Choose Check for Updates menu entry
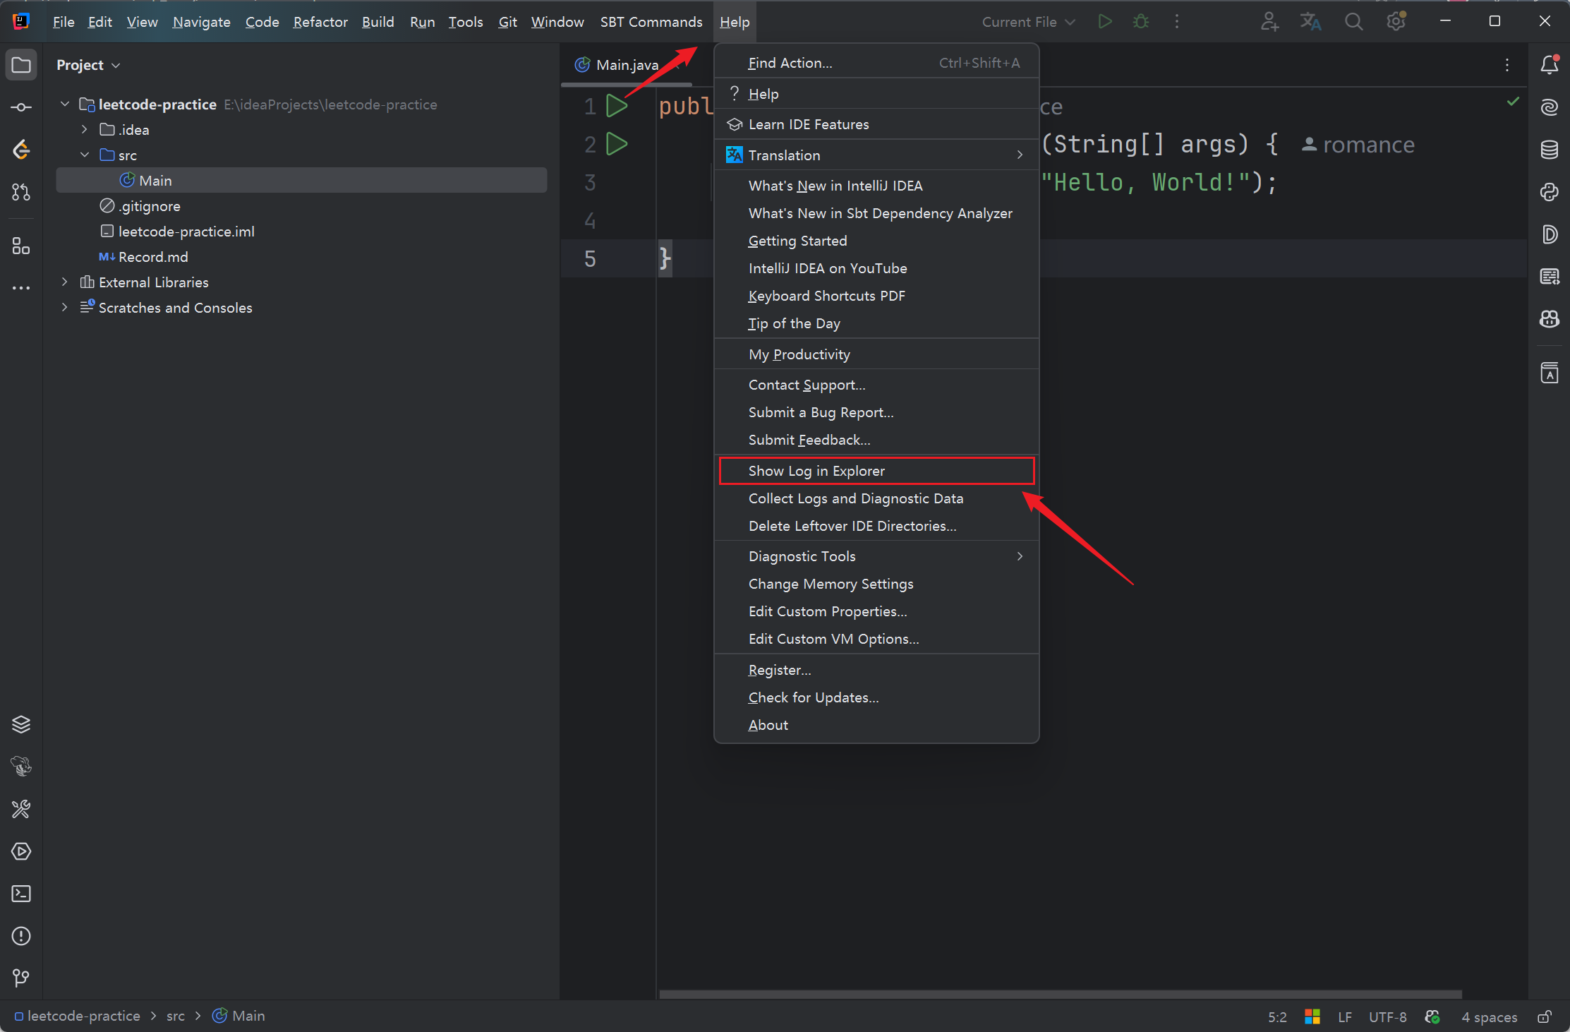 pos(814,697)
